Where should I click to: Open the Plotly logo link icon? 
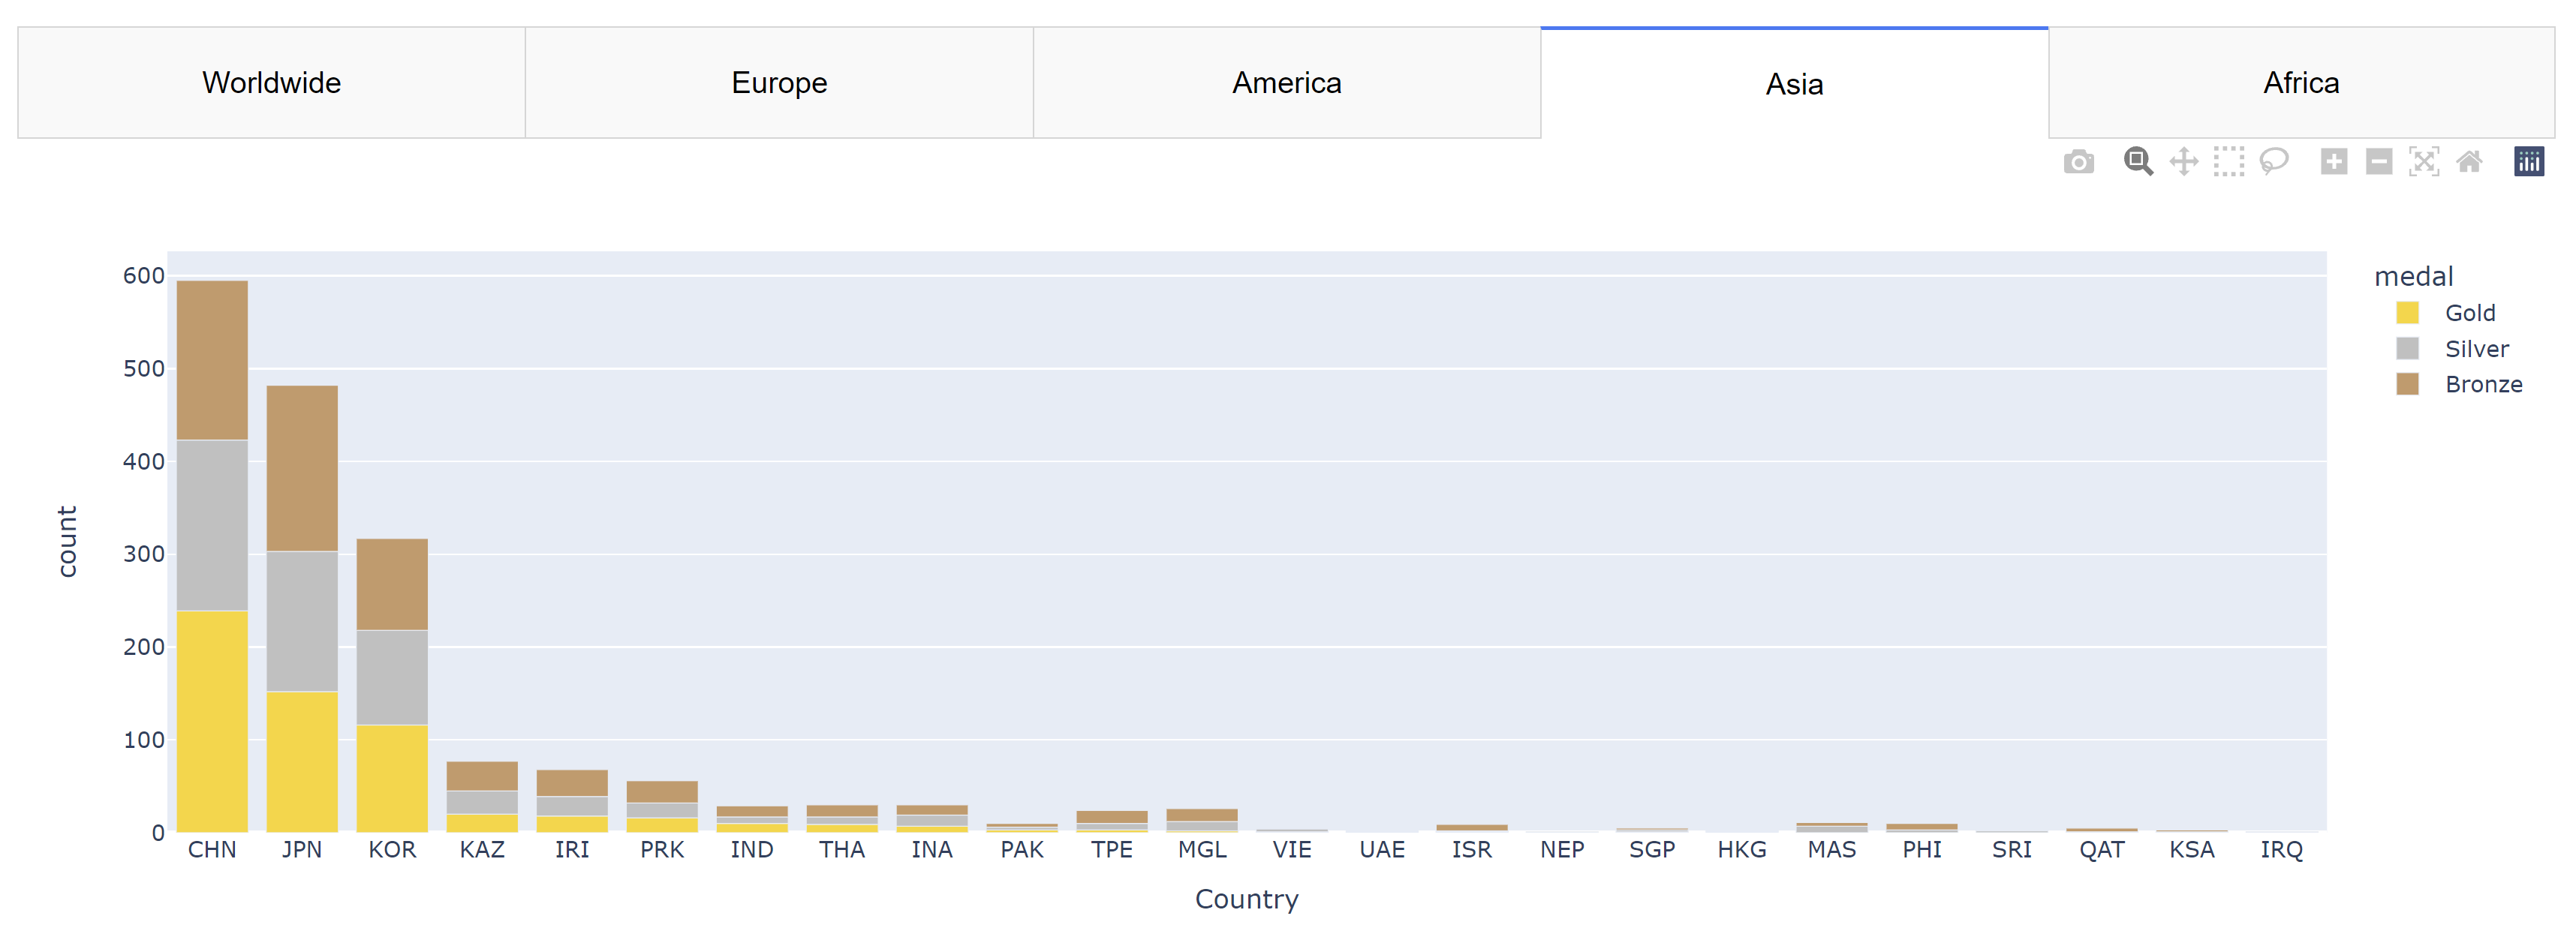click(x=2529, y=162)
